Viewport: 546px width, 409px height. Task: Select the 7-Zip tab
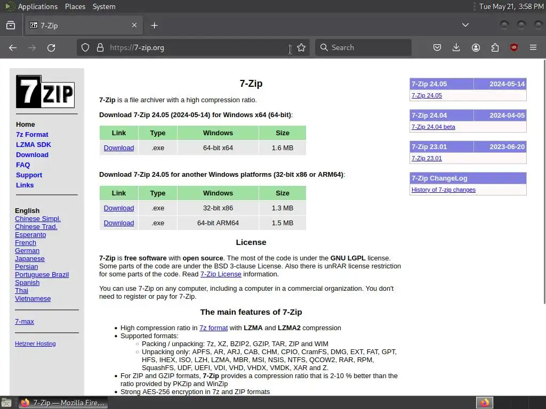84,25
